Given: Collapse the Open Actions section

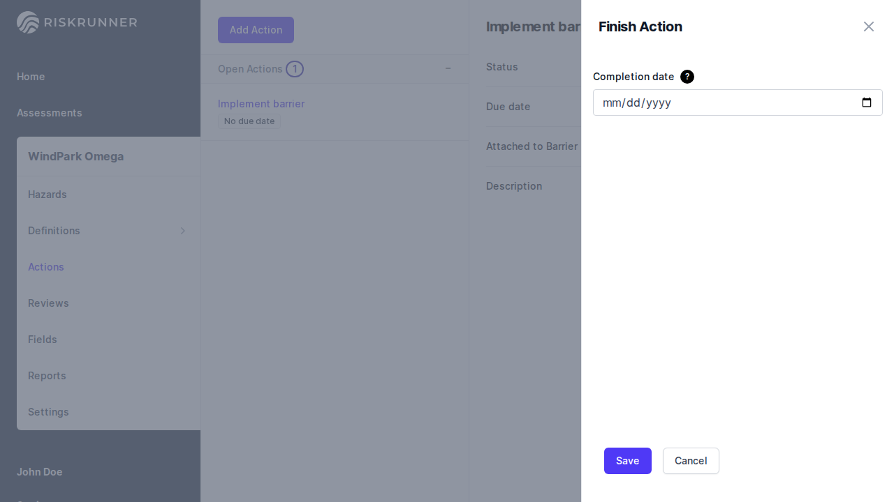Looking at the screenshot, I should pos(448,68).
